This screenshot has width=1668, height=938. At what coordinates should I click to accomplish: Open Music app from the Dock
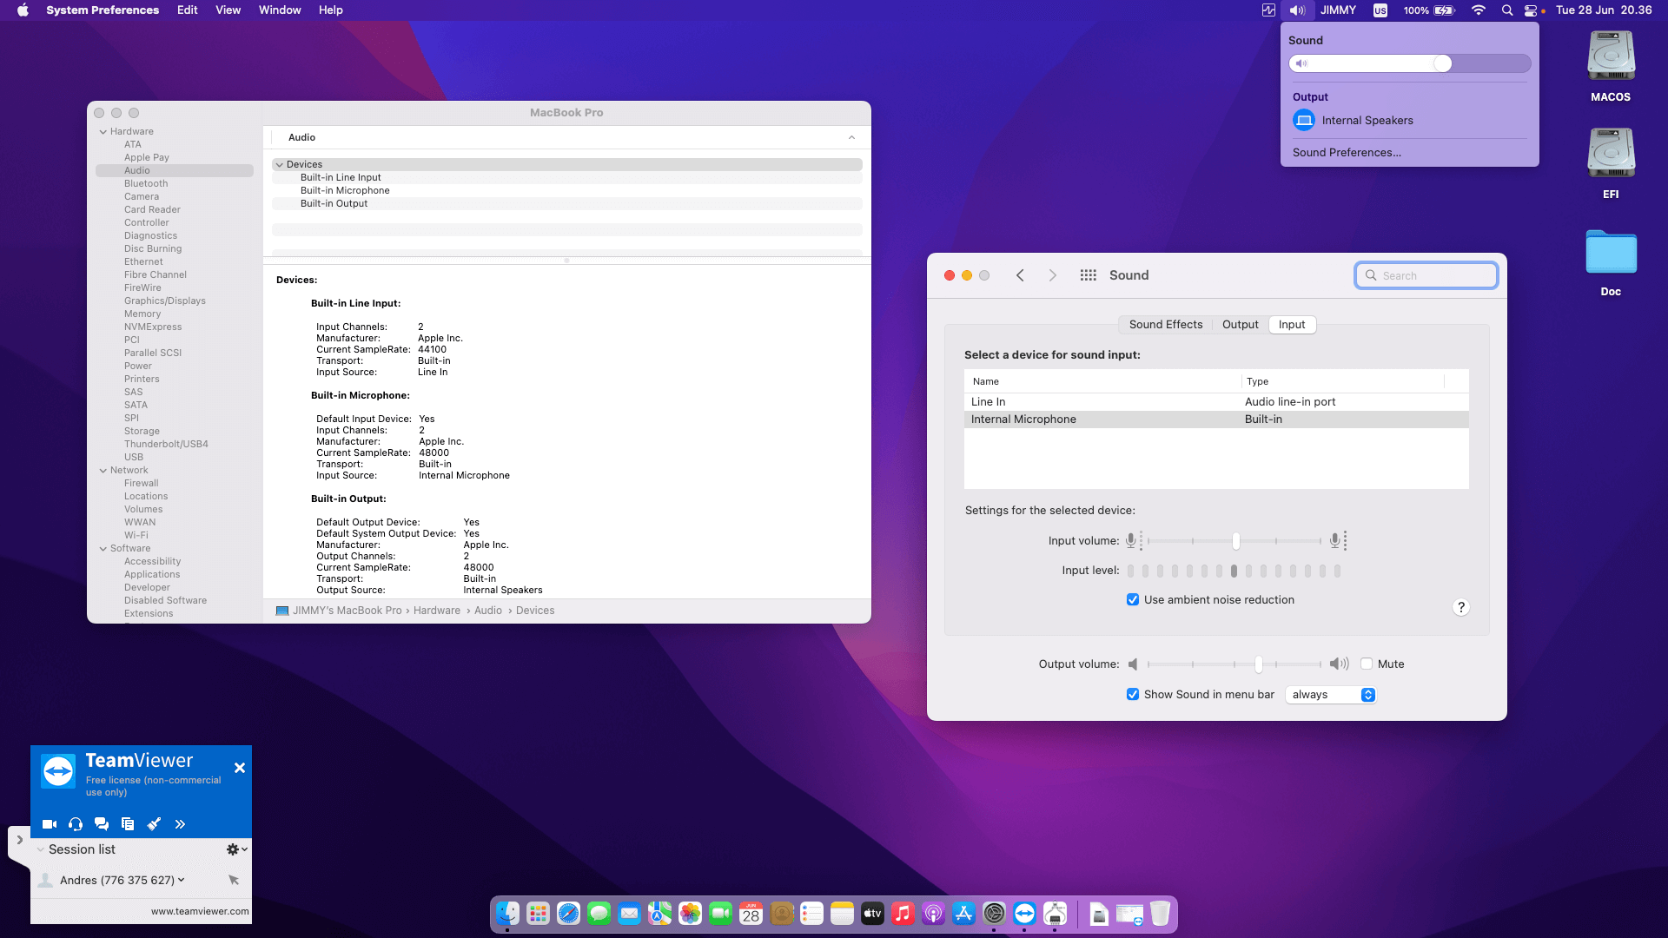903,914
